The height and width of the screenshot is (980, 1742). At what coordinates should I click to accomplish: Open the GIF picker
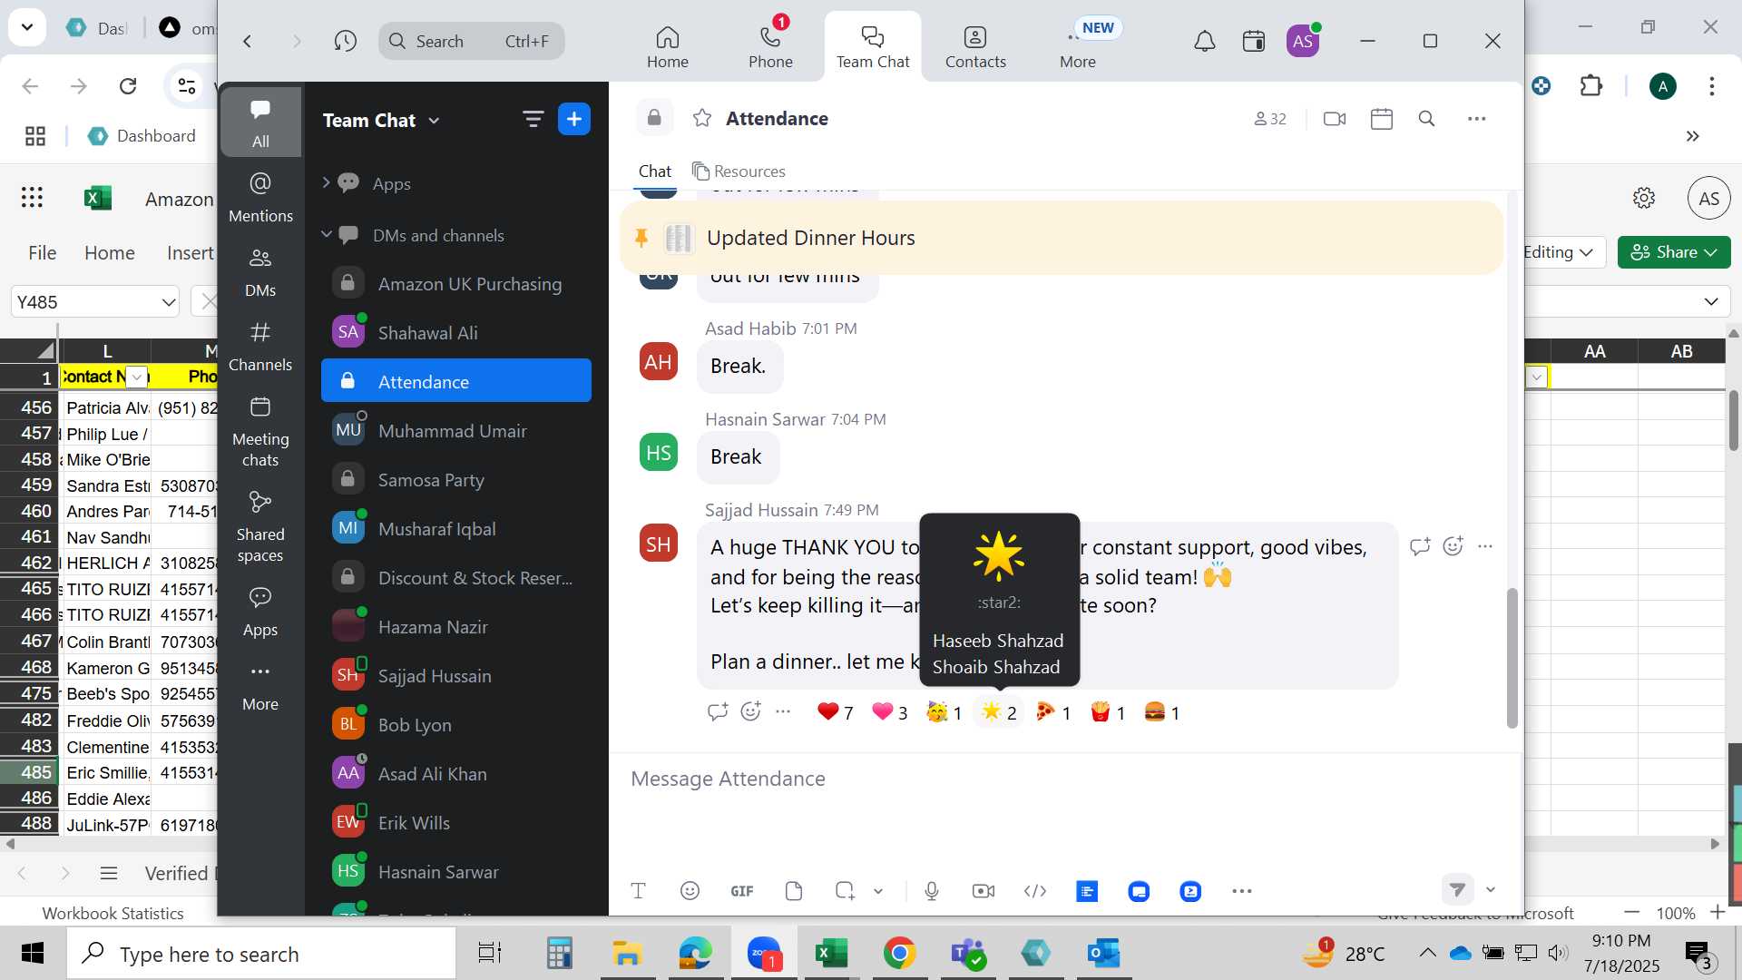point(742,891)
